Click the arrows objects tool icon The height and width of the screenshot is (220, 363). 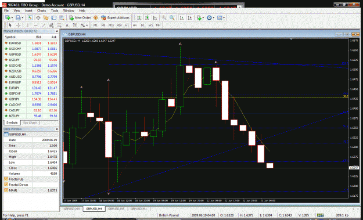click(x=82, y=25)
